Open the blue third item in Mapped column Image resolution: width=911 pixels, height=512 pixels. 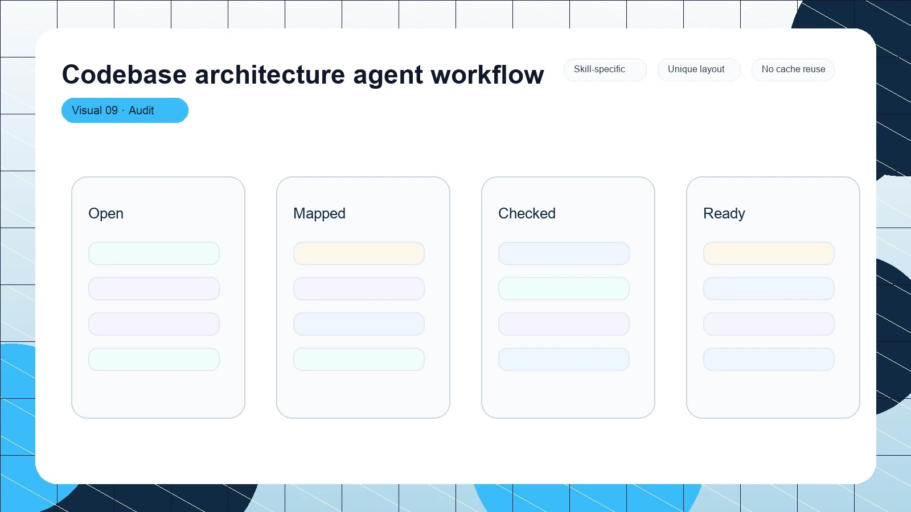tap(359, 324)
